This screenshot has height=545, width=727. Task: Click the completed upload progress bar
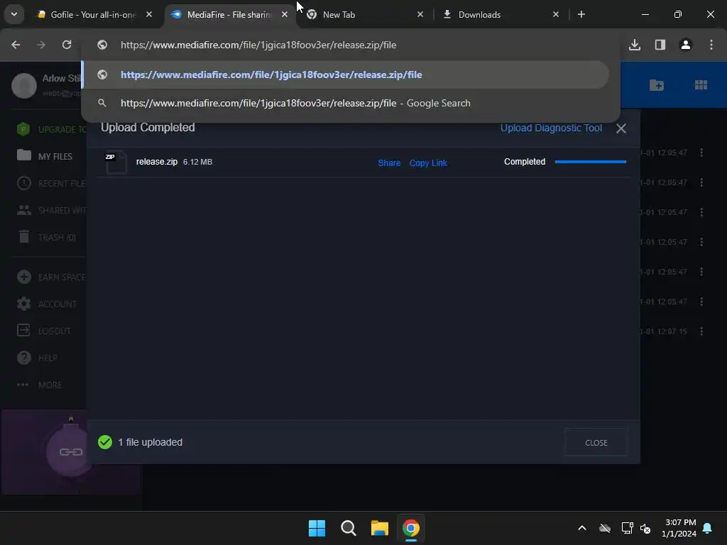[x=590, y=162]
